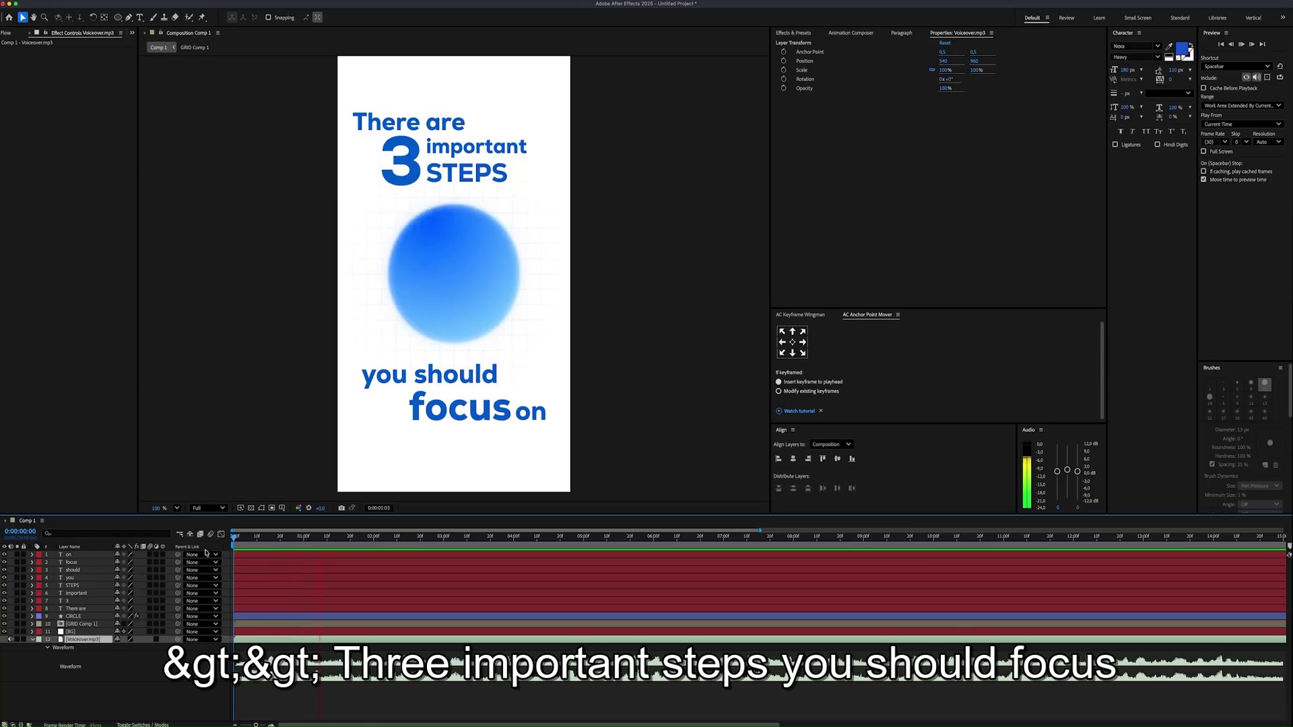Viewport: 1293px width, 727px height.
Task: Click the blue fill color swatch in Character
Action: (1181, 48)
